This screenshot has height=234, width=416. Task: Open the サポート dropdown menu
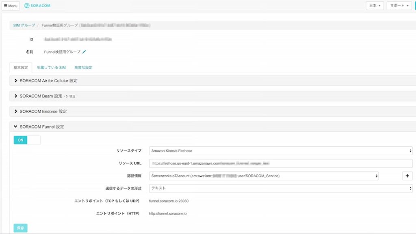pyautogui.click(x=399, y=6)
